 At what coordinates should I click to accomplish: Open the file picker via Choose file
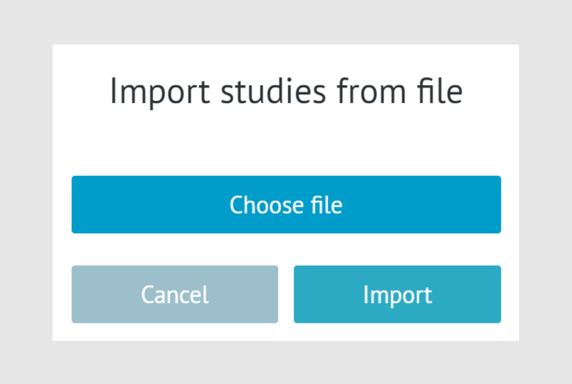pos(286,204)
